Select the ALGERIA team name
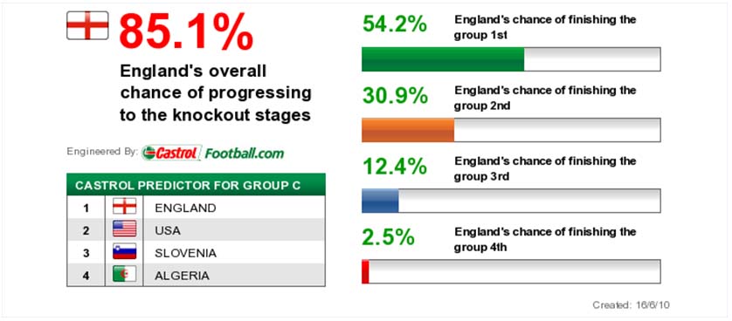This screenshot has height=321, width=732. pos(182,276)
